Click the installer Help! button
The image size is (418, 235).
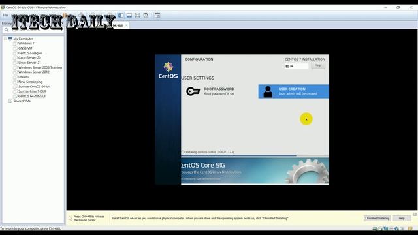coord(318,65)
